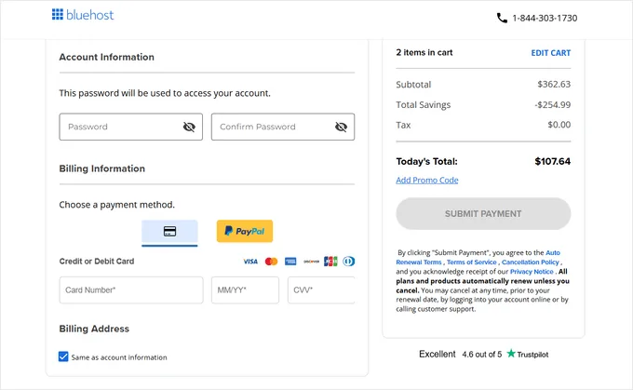
Task: Open the Terms of Service link
Action: (x=471, y=262)
